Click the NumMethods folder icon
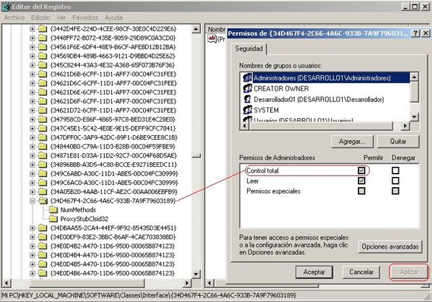 tap(53, 209)
